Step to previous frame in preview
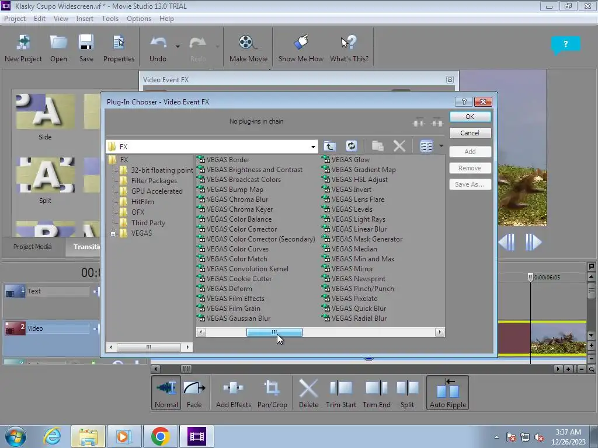Screen dimensions: 598x448 click(x=507, y=242)
